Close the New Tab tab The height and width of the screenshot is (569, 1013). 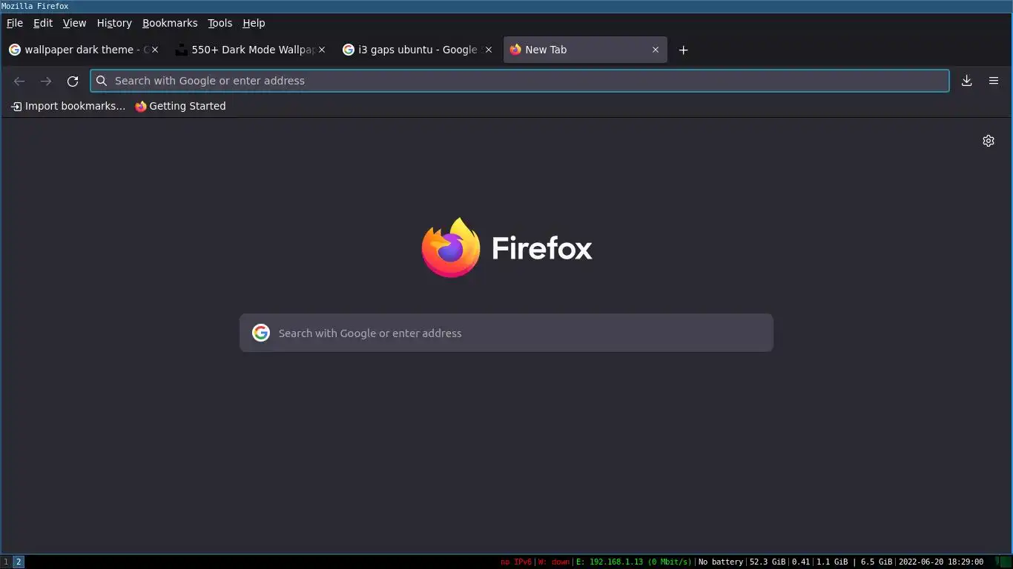pyautogui.click(x=656, y=50)
